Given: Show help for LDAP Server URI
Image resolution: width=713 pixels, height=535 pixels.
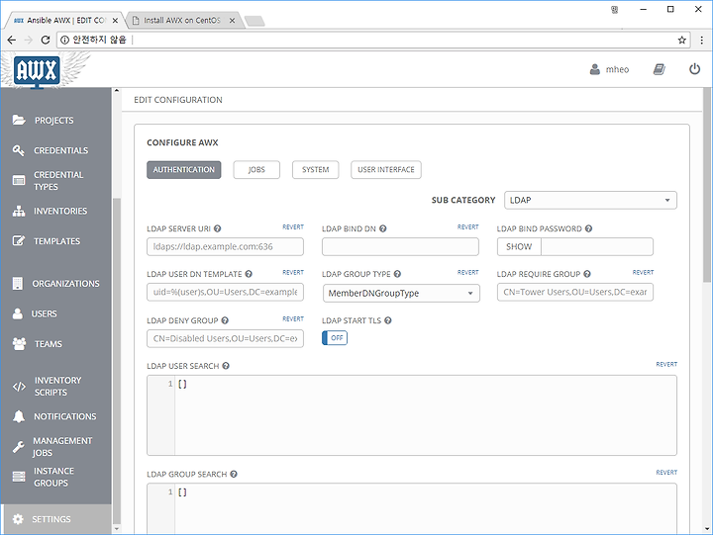Looking at the screenshot, I should click(x=217, y=228).
